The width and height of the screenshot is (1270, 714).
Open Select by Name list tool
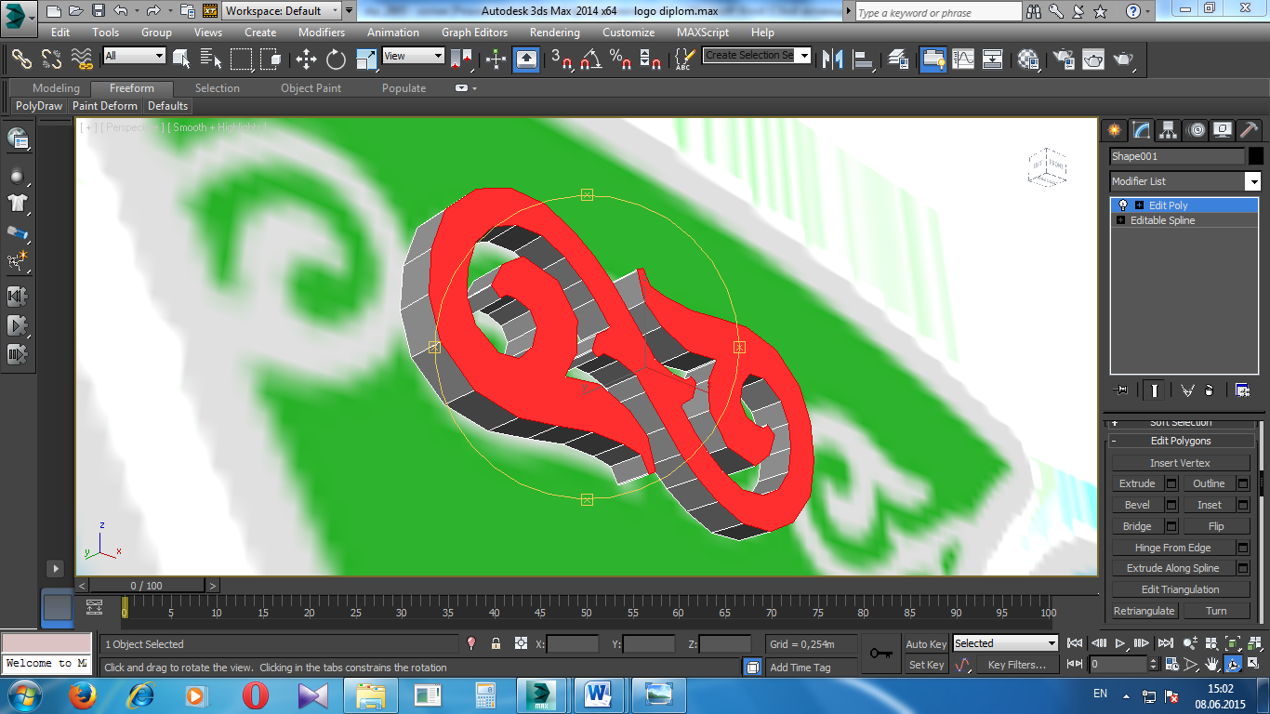(210, 59)
